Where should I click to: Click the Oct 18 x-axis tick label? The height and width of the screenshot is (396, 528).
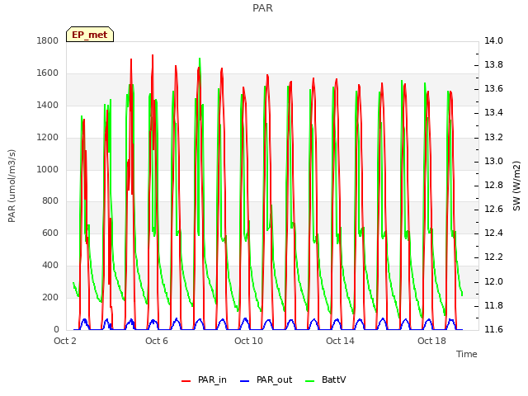point(431,341)
